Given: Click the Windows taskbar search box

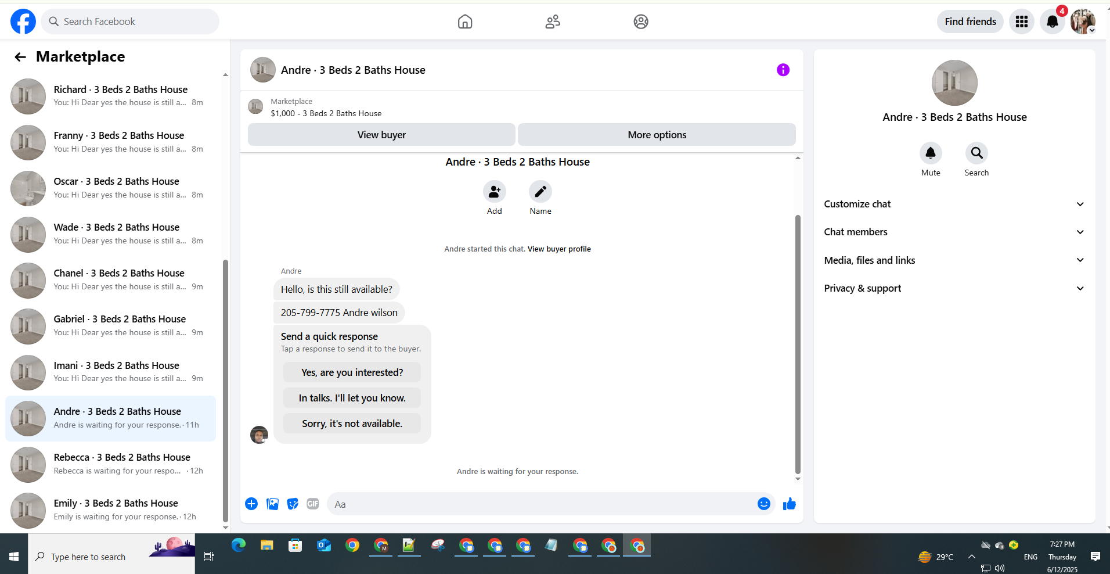Looking at the screenshot, I should point(111,557).
